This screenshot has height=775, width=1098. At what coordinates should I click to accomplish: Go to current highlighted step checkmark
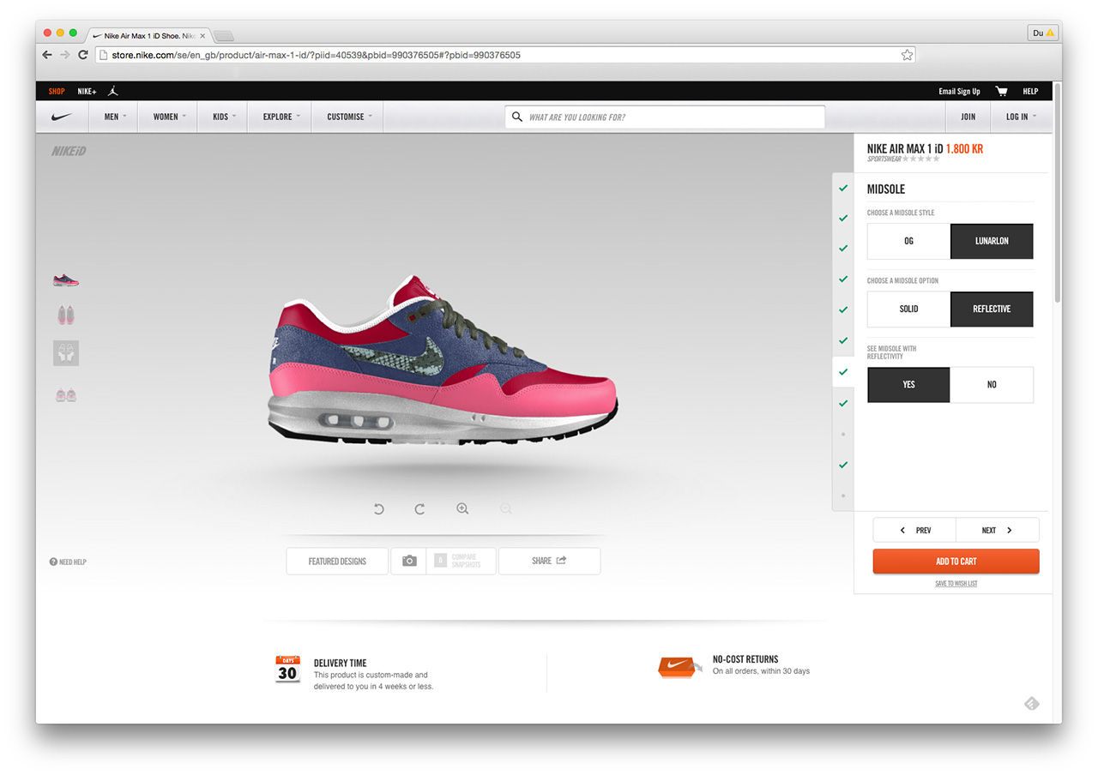pyautogui.click(x=843, y=372)
